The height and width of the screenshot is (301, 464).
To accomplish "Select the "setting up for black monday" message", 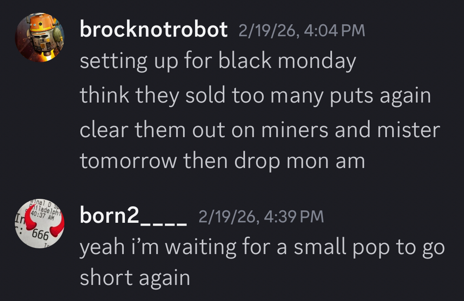I will [218, 61].
